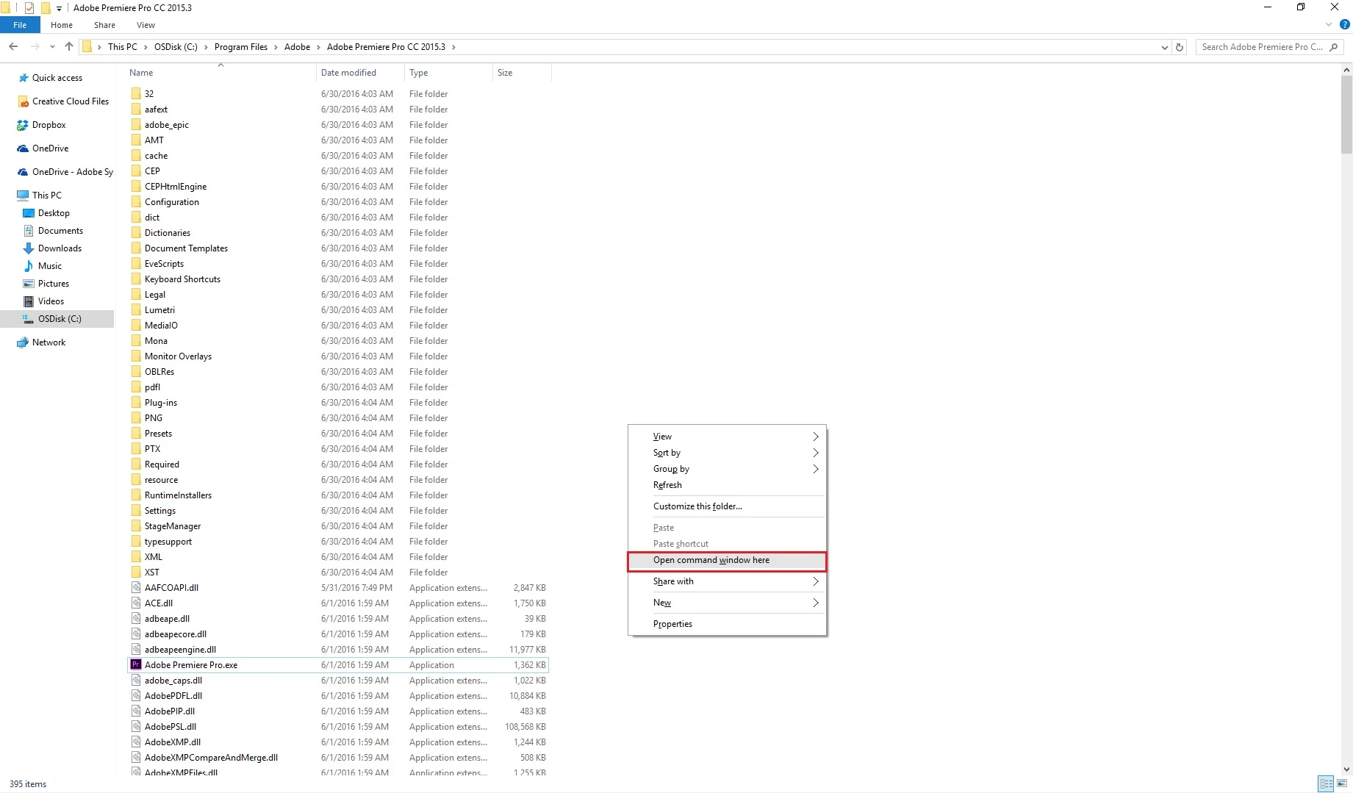
Task: Expand the Share with submenu
Action: 816,581
